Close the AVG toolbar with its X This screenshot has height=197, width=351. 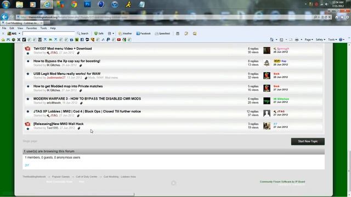(3, 33)
